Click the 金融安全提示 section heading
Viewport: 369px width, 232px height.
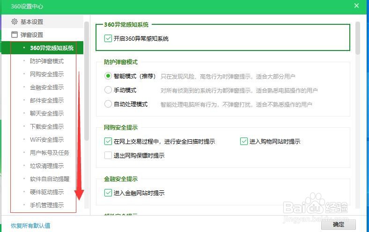click(x=121, y=179)
